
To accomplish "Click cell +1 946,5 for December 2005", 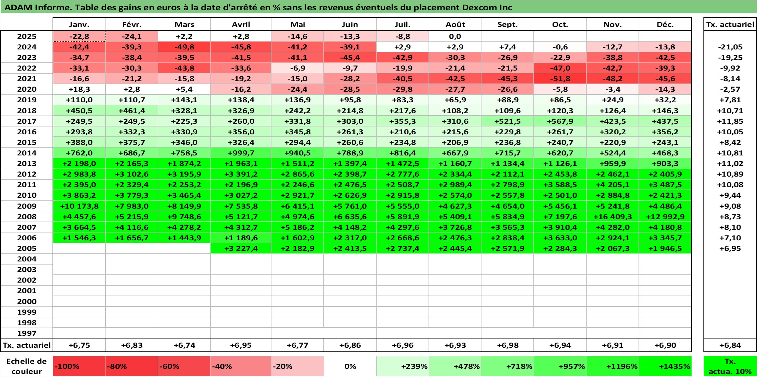I will click(665, 248).
